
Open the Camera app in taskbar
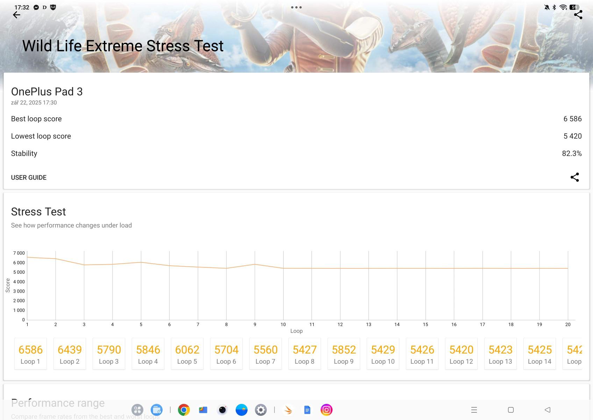coord(222,410)
